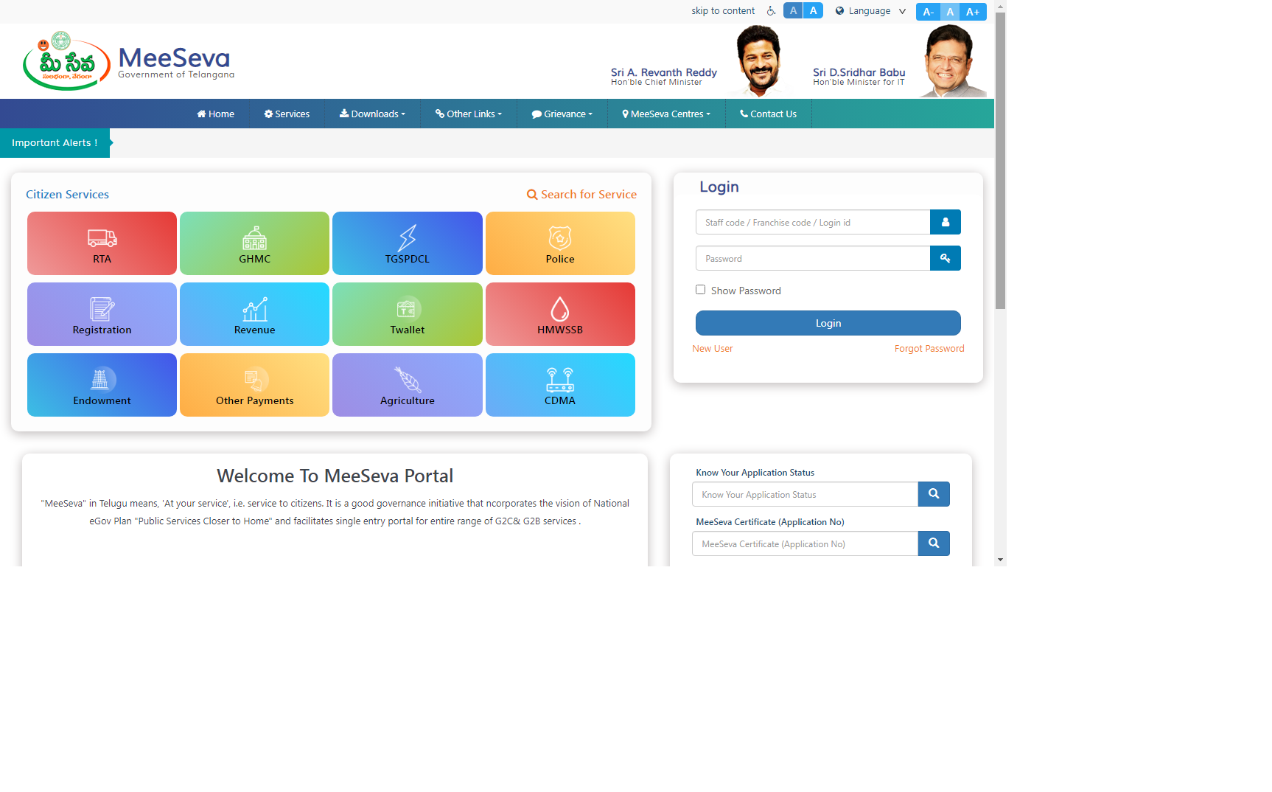
Task: Open the CDMA router service tile
Action: click(x=560, y=385)
